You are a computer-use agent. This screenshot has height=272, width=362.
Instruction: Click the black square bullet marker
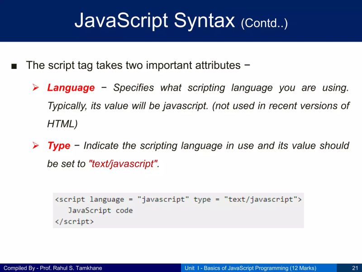[x=14, y=65]
